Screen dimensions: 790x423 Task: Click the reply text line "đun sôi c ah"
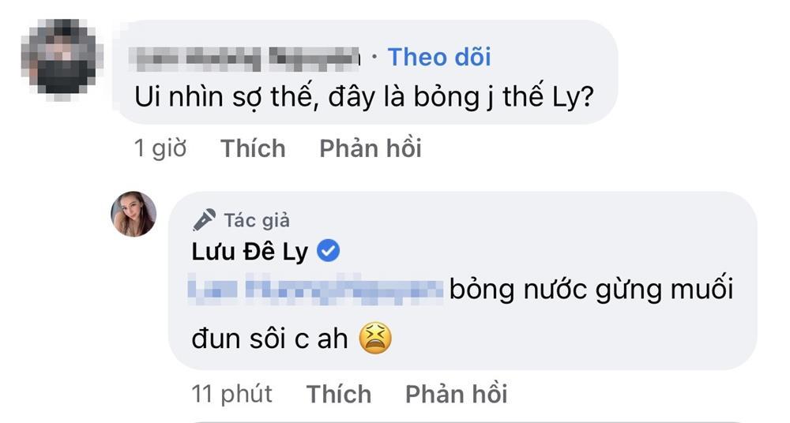point(269,339)
